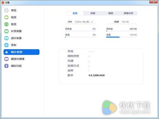159x119 pixels.
Task: Click the 2% CPU value
Action: pos(94,35)
